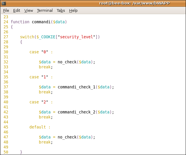Click 'commandi_check_1' on line 37

click(x=77, y=87)
